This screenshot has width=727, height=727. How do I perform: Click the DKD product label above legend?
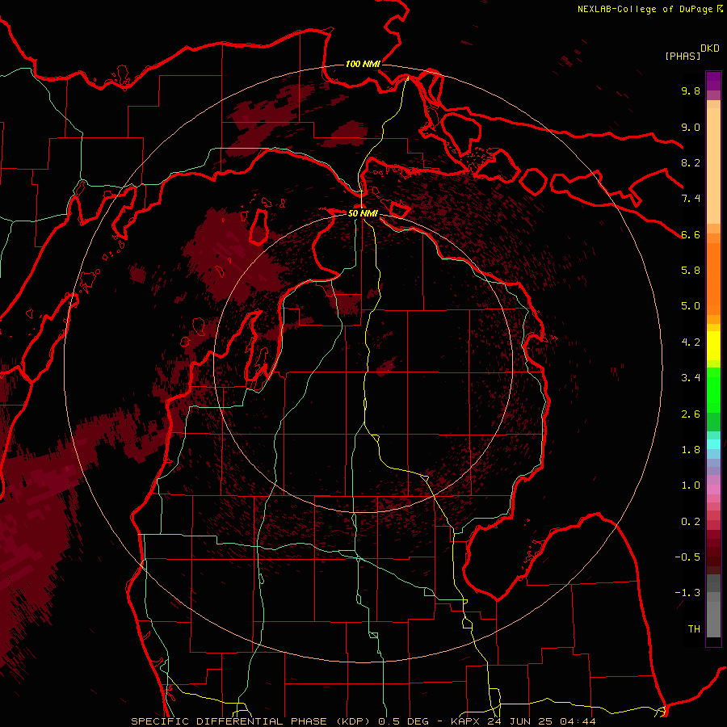(710, 48)
